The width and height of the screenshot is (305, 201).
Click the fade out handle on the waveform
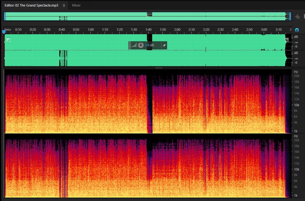(x=287, y=40)
